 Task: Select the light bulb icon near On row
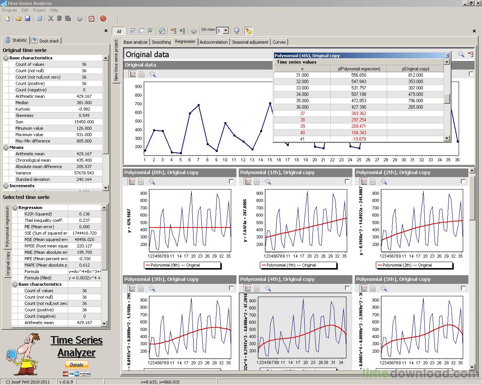coord(236,31)
